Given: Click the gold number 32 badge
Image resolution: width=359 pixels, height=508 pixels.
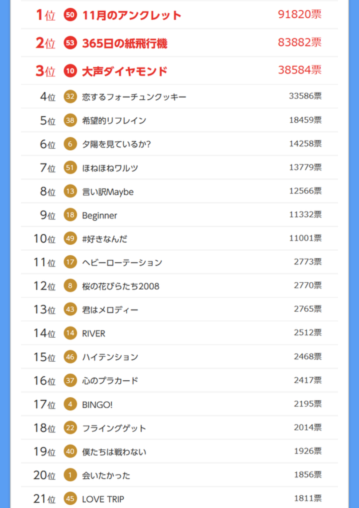Looking at the screenshot, I should (70, 96).
